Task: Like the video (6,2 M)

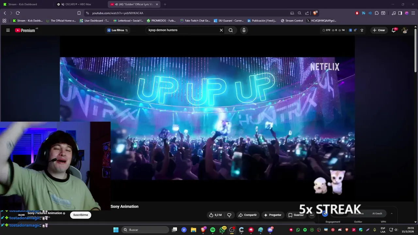Action: [215, 215]
